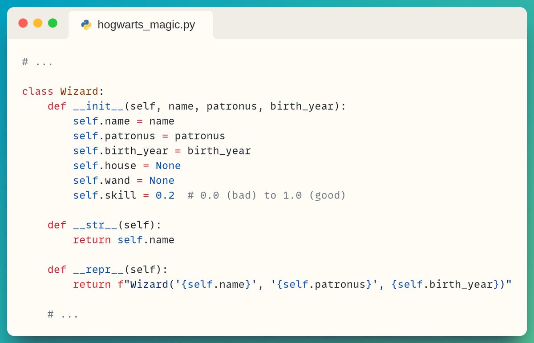Click the __str__ method name

pos(95,225)
